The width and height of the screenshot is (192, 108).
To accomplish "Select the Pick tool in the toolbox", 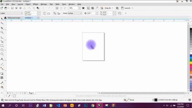I will coord(2,19).
